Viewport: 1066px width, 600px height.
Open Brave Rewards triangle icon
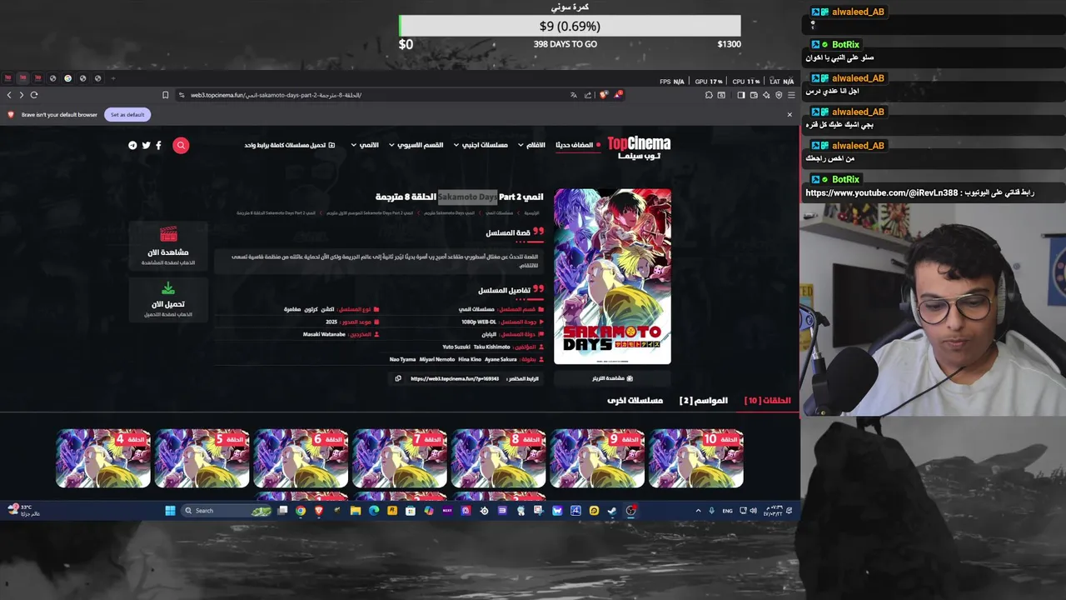pos(618,95)
